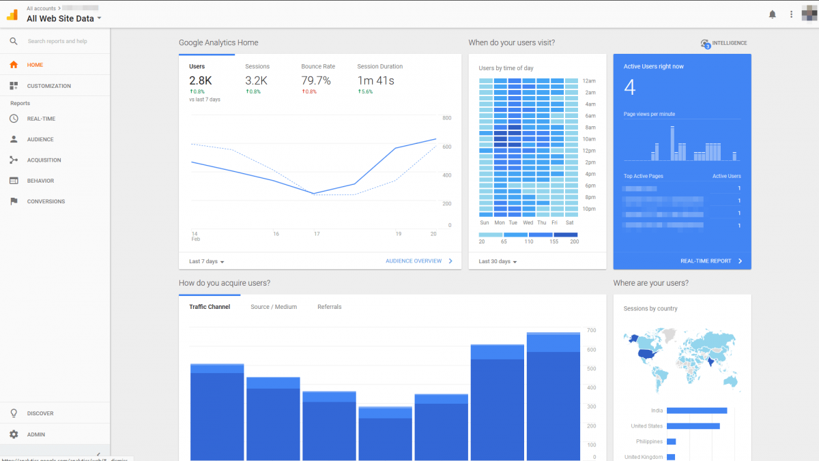
Task: Click the Admin gear icon
Action: pyautogui.click(x=14, y=434)
